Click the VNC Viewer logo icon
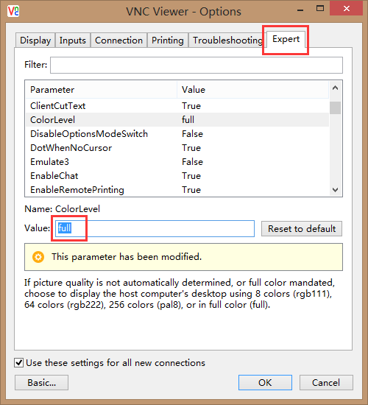This screenshot has height=405, width=368. 13,11
